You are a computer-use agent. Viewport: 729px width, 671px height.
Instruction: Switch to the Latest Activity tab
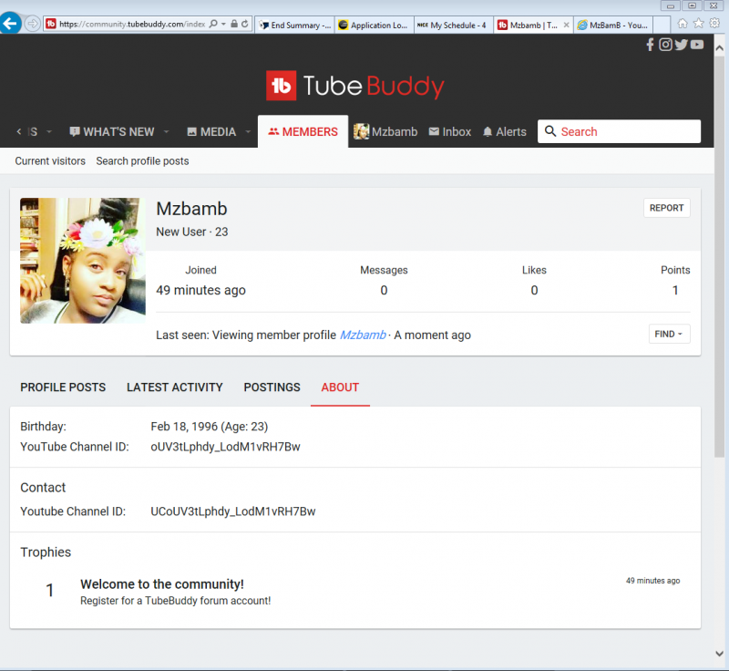coord(174,387)
